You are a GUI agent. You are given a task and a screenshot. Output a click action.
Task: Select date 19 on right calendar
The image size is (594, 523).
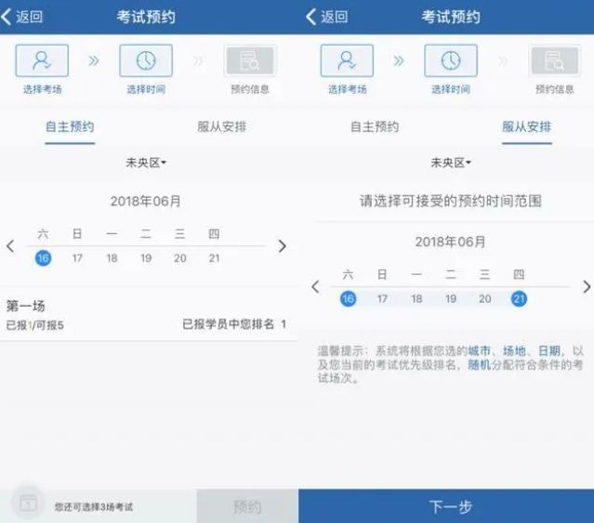click(x=451, y=299)
